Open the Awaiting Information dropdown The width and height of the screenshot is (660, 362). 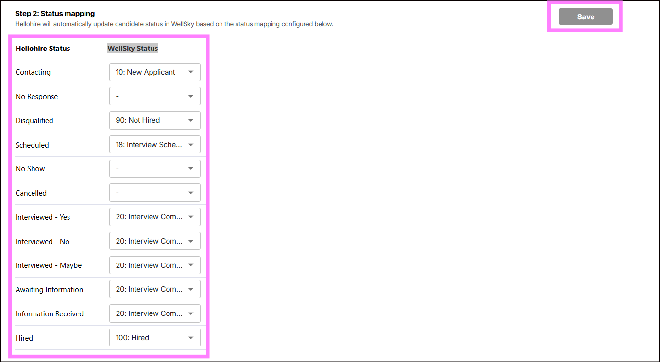point(155,289)
